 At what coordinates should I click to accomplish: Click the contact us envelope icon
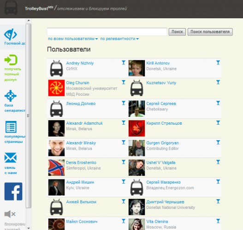coord(11,158)
